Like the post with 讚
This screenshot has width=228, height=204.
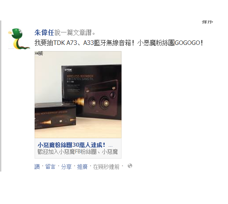[x=37, y=167]
